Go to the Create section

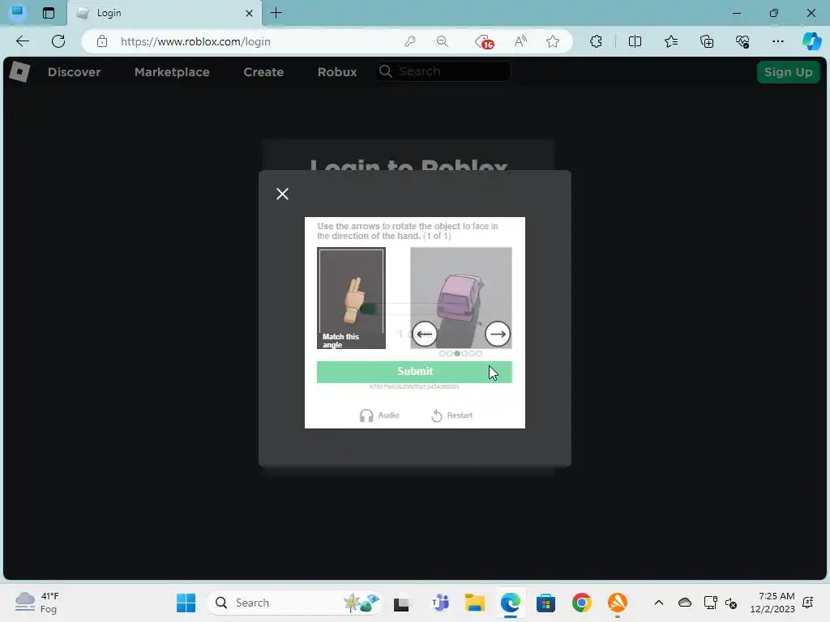(x=263, y=72)
